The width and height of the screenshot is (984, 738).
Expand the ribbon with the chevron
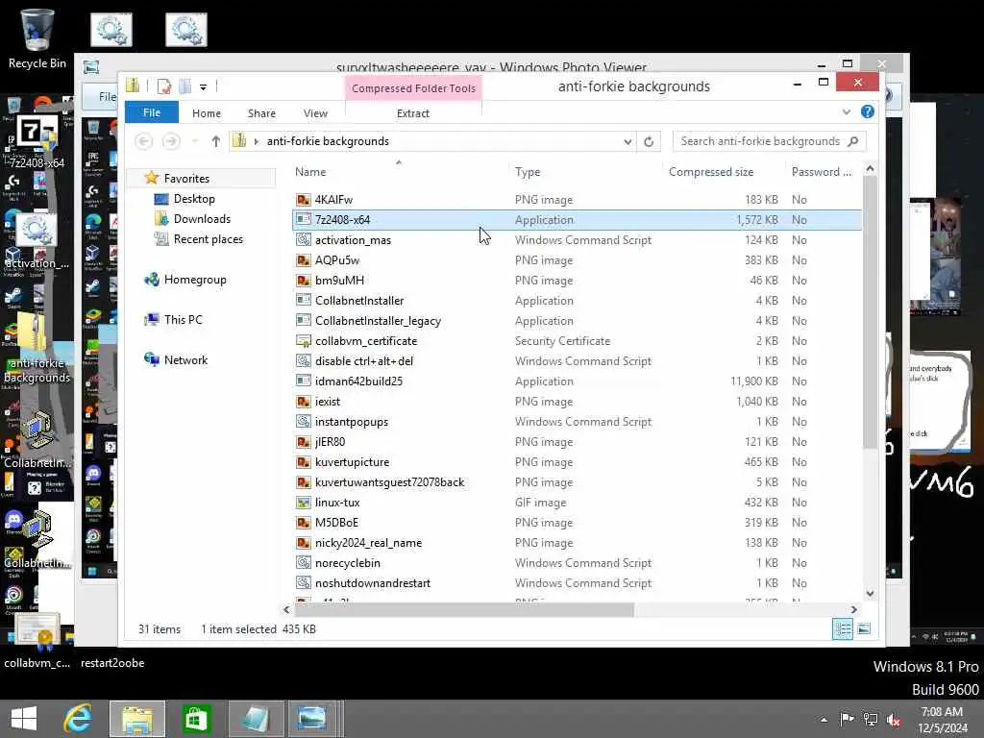(x=846, y=112)
